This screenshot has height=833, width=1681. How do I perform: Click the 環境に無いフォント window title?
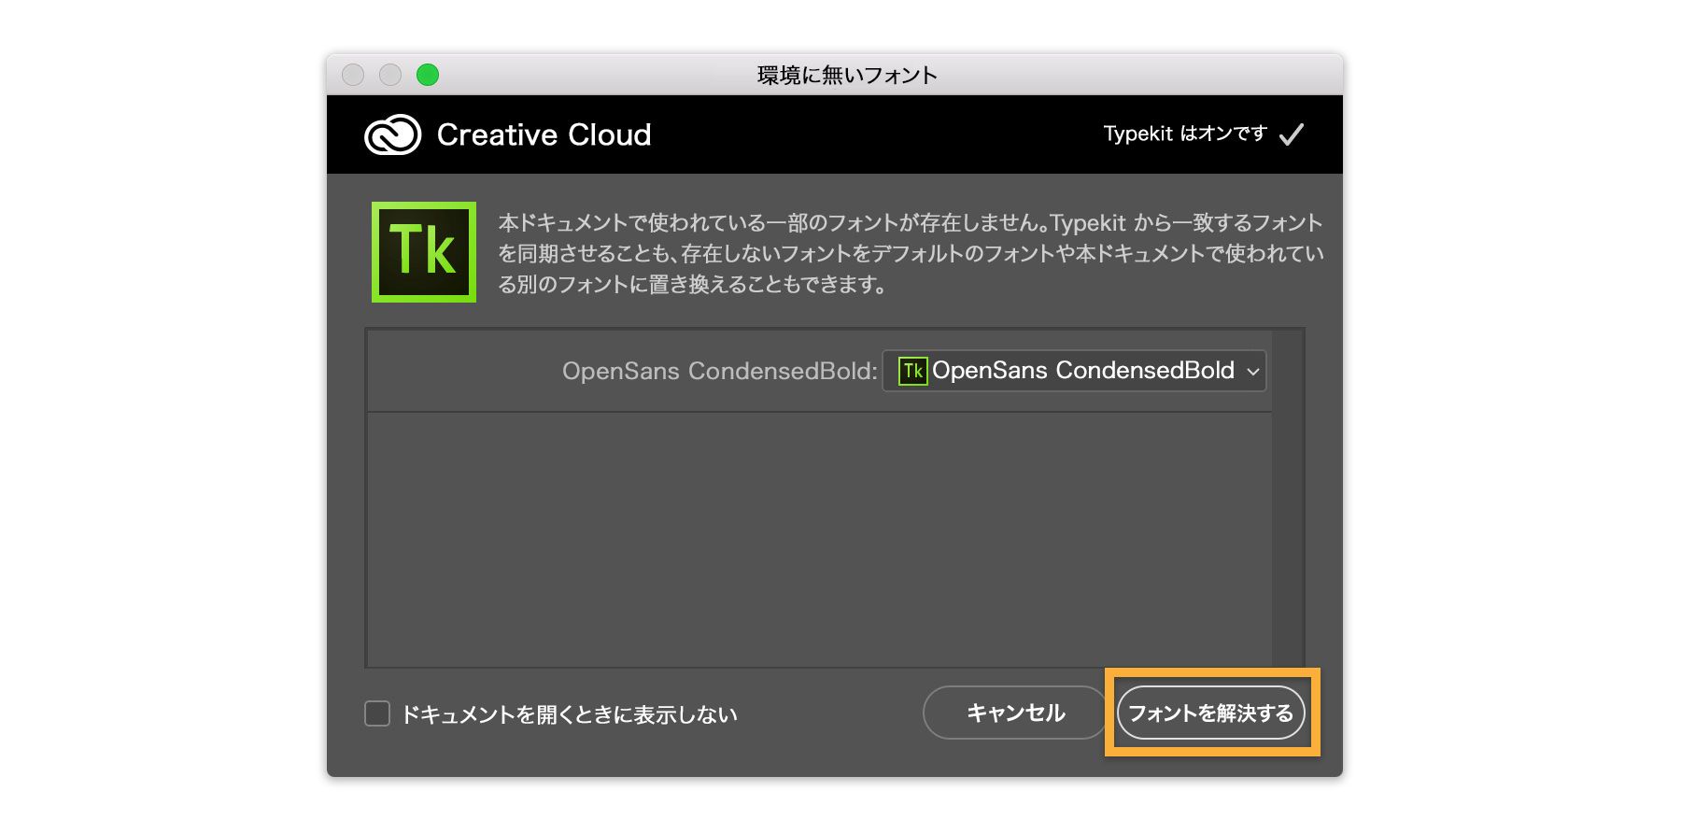(847, 75)
